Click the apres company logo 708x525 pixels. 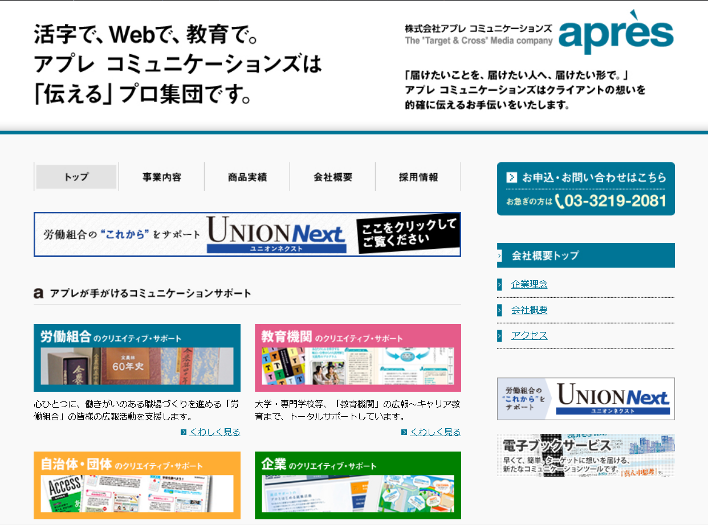point(616,33)
